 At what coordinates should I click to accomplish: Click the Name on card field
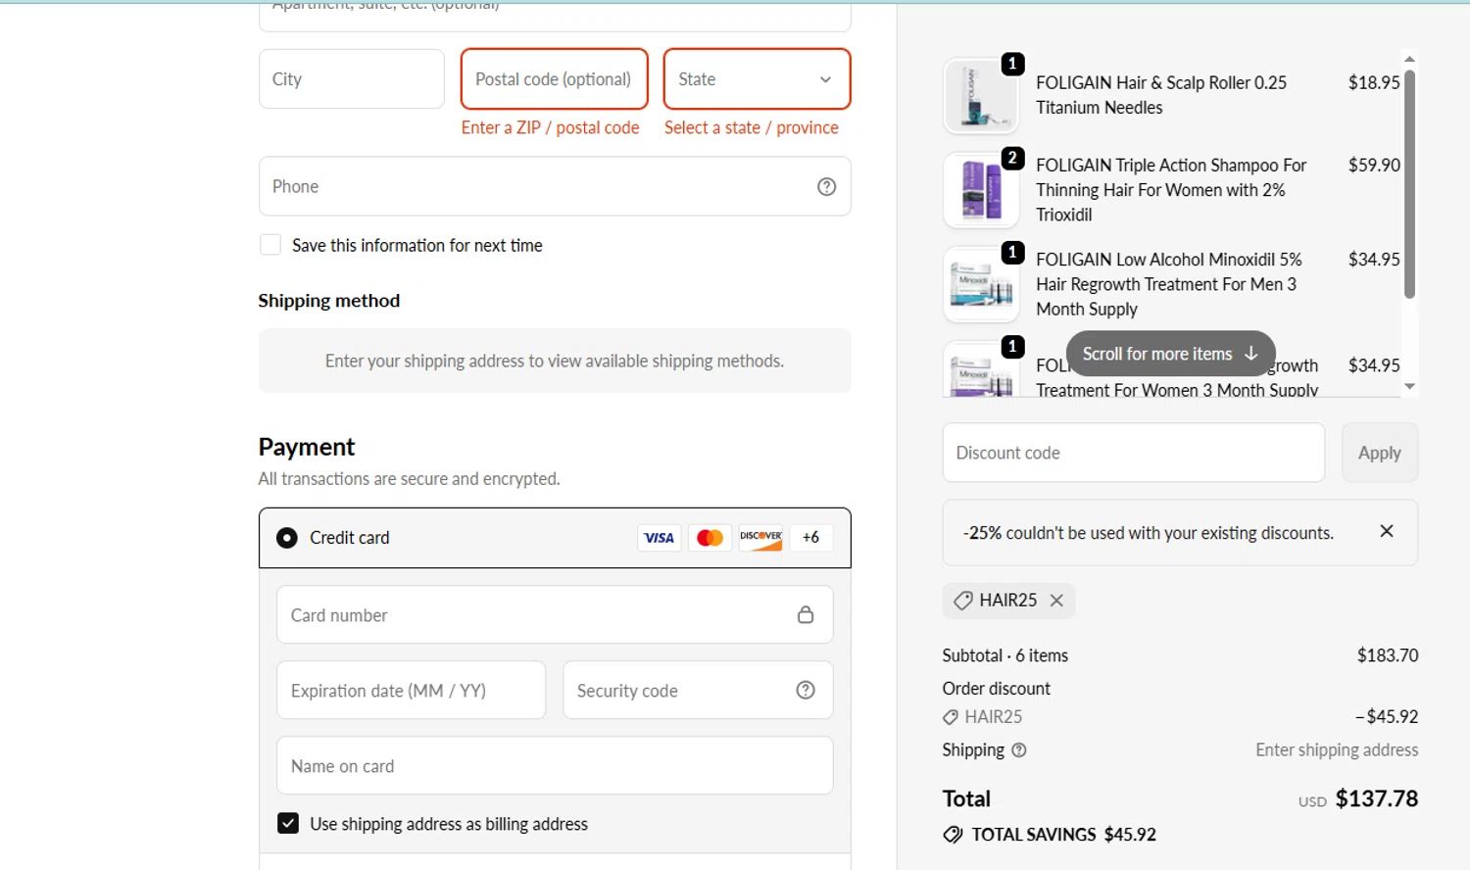(555, 765)
